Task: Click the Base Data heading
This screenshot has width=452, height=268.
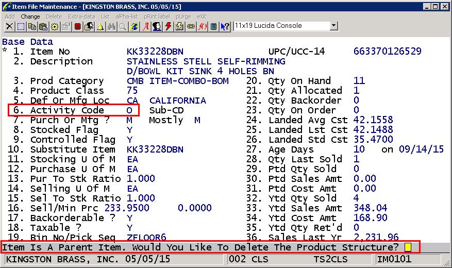Action: pyautogui.click(x=28, y=42)
